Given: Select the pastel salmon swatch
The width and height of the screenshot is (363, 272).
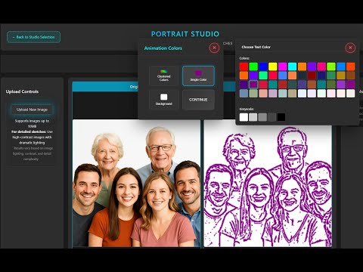Looking at the screenshot, I should 263,93.
